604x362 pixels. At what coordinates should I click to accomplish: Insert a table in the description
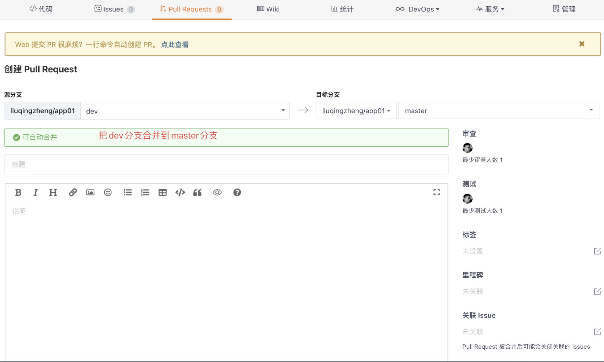tap(162, 192)
